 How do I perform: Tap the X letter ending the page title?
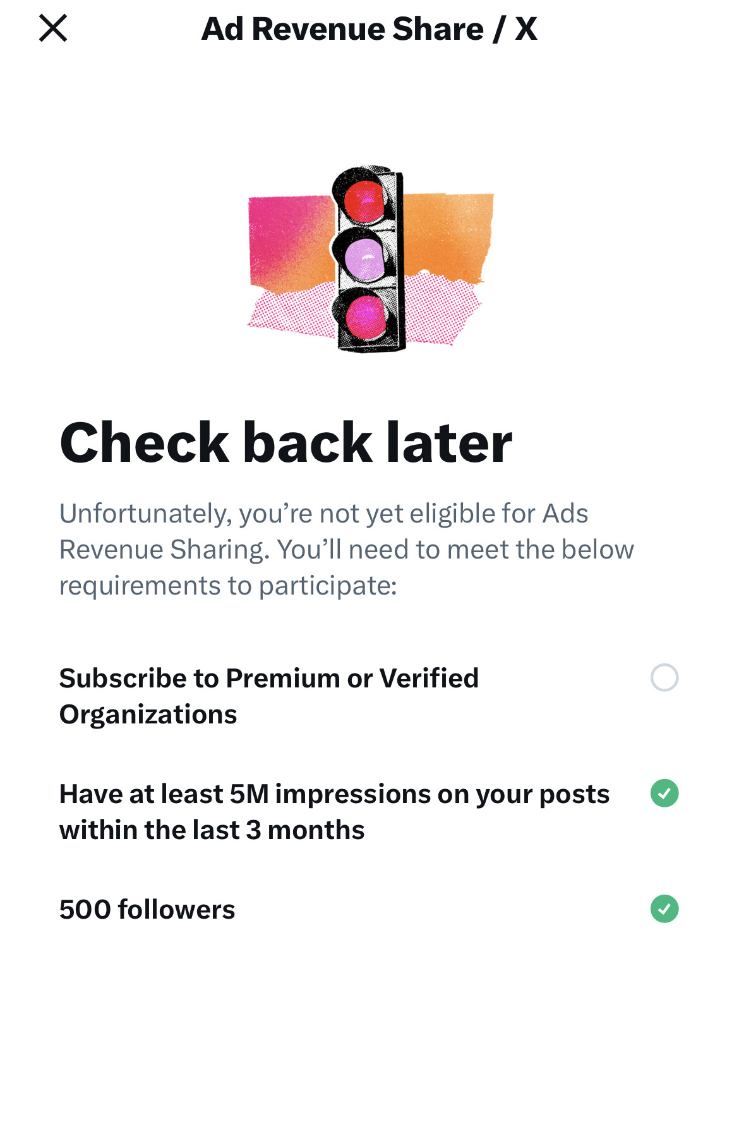526,29
